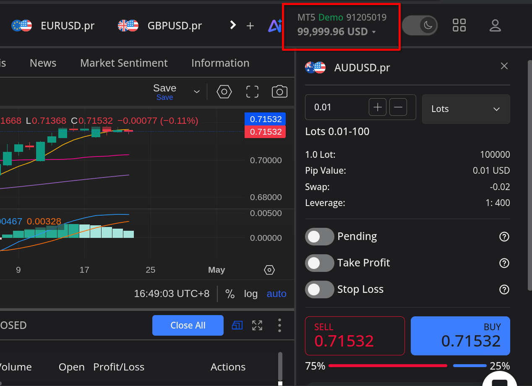Toggle dark mode moon switch
Image resolution: width=532 pixels, height=386 pixels.
pos(420,26)
